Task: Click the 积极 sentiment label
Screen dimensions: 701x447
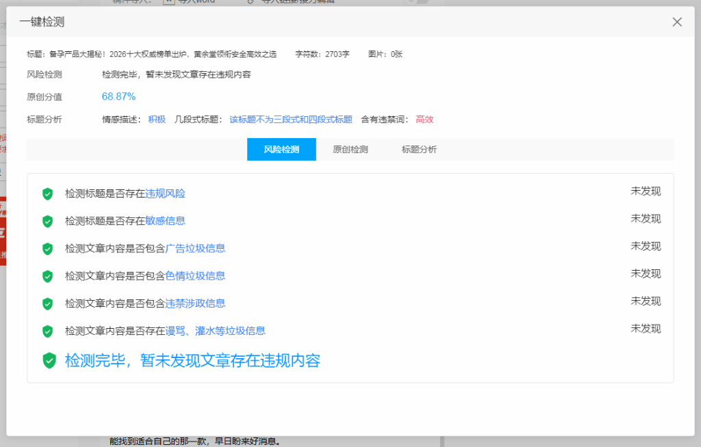Action: coord(157,120)
